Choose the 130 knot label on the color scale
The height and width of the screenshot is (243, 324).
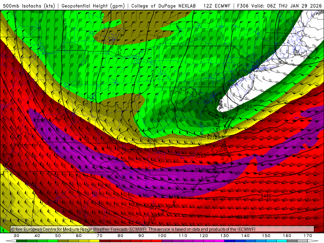click(224, 235)
